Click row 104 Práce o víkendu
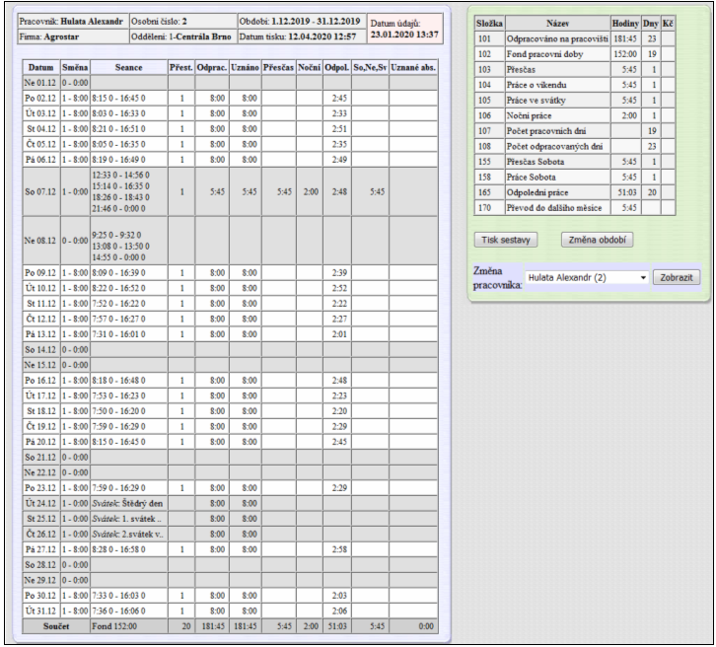The height and width of the screenshot is (647, 716). 575,85
